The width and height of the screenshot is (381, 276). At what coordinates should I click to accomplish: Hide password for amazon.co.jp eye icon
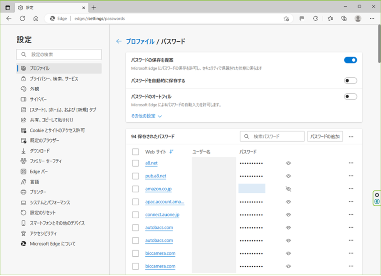288,189
